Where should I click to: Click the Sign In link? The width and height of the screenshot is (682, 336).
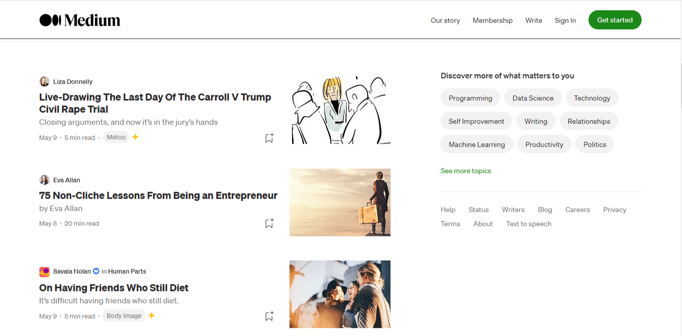(565, 21)
